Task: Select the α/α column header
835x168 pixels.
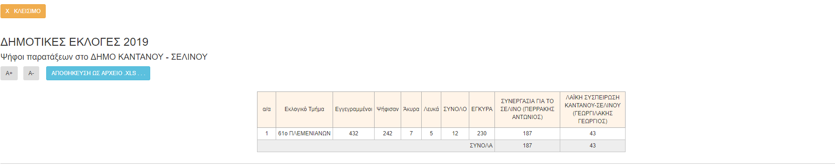Action: click(267, 109)
